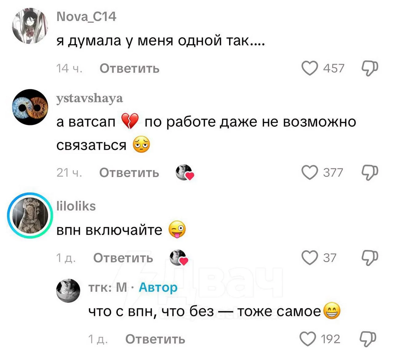The image size is (394, 355).
Task: Dislike liloliks' comment about VPN
Action: [369, 257]
